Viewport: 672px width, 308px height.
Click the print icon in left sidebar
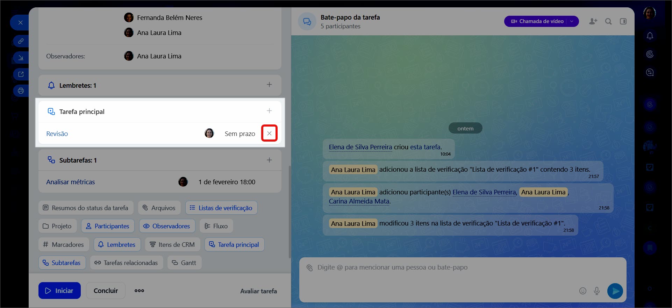(x=21, y=91)
